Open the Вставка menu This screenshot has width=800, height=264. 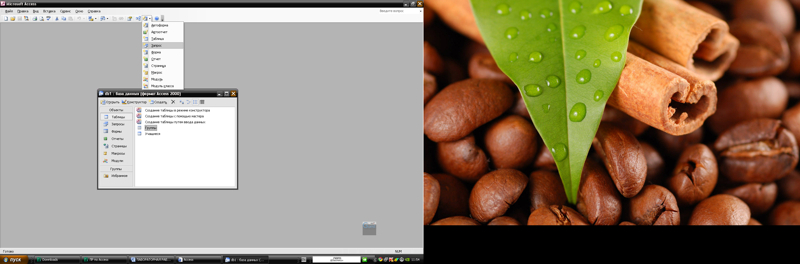point(49,11)
